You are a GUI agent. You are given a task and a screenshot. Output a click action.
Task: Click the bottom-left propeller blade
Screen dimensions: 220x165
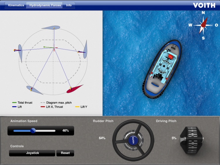pyautogui.click(x=34, y=90)
